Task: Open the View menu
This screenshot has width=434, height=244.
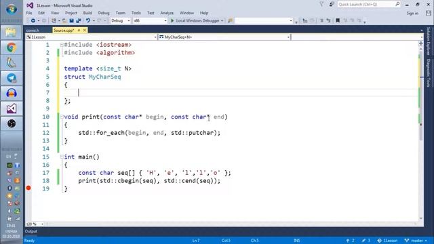Action: 55,13
